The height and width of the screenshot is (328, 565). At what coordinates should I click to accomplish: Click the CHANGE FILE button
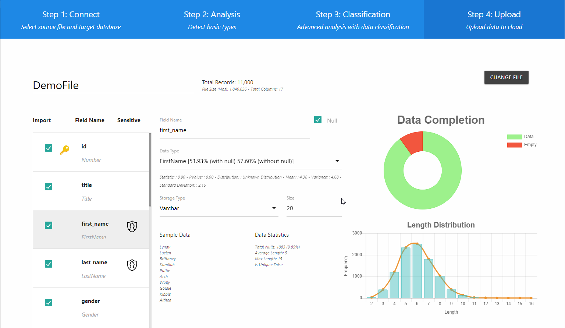tap(506, 77)
